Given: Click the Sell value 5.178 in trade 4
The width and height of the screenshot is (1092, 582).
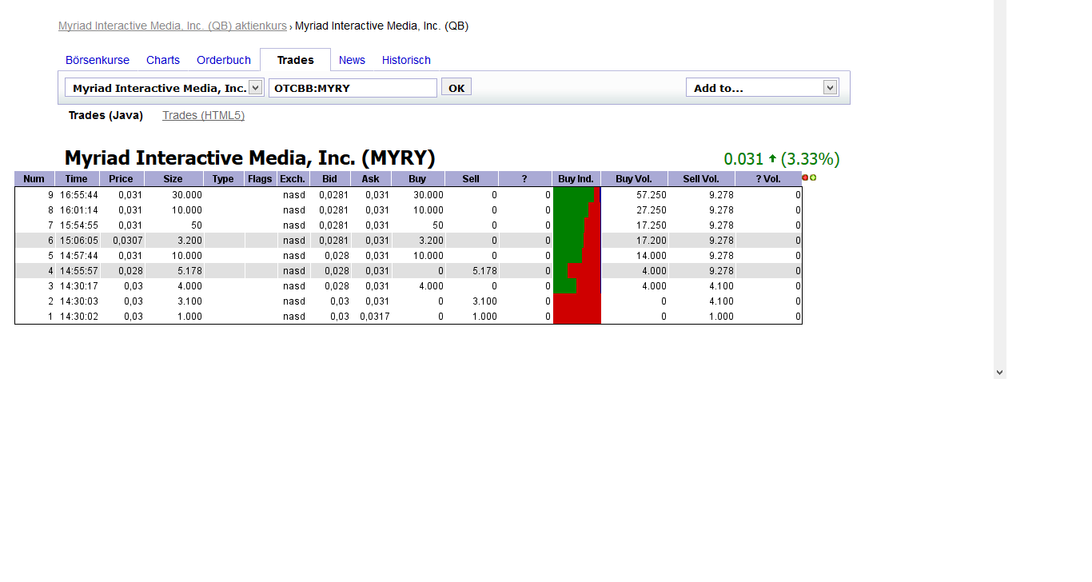Looking at the screenshot, I should coord(484,271).
